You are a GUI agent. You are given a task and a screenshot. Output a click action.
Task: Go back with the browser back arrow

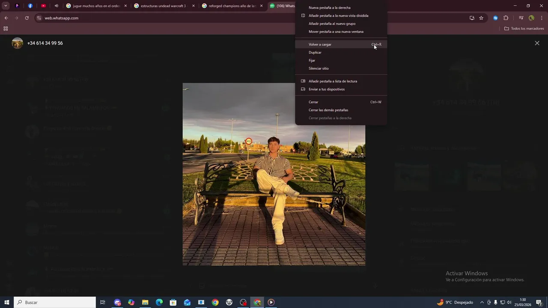tap(6, 18)
